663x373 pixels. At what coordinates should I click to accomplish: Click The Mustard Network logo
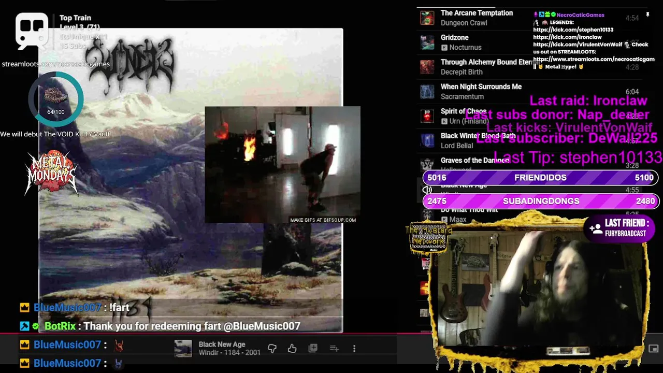click(428, 238)
